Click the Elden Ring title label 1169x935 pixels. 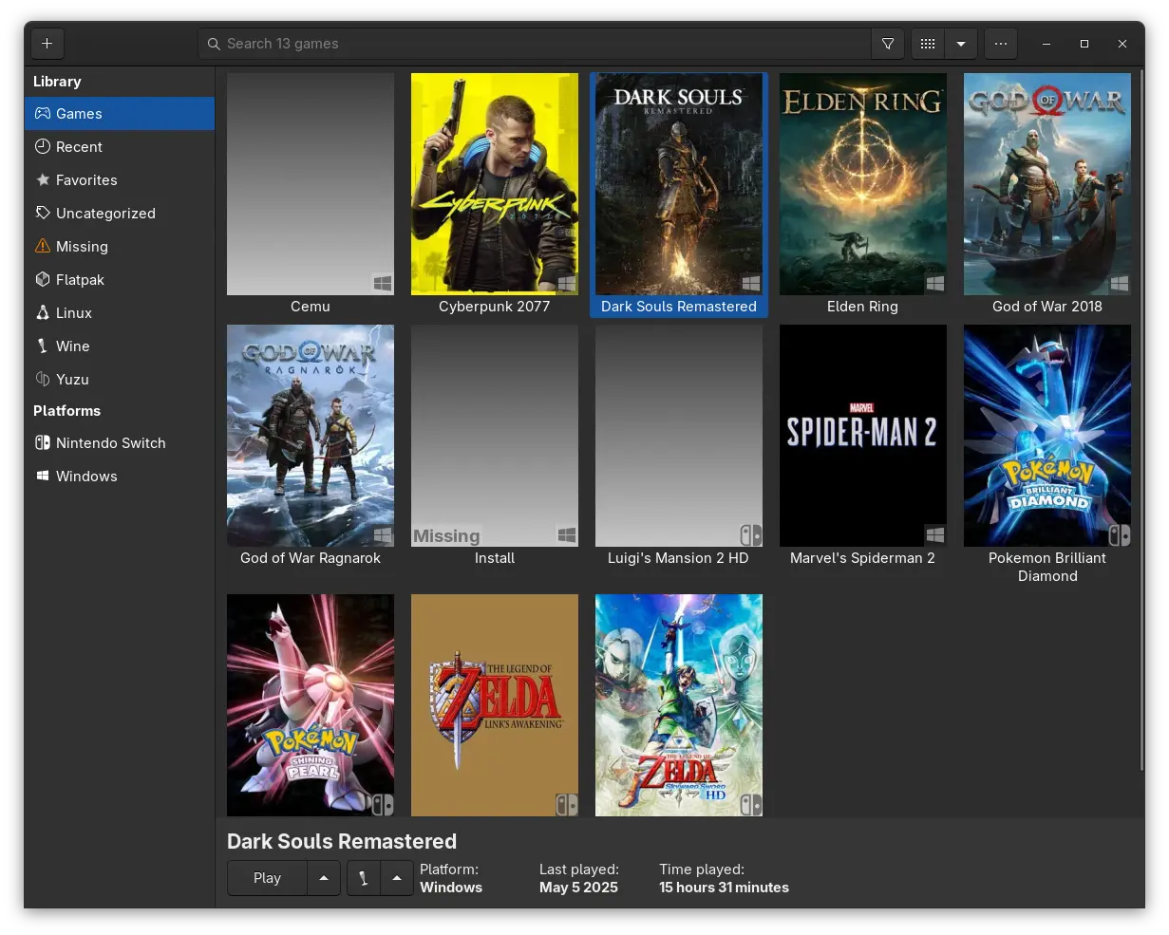(863, 307)
